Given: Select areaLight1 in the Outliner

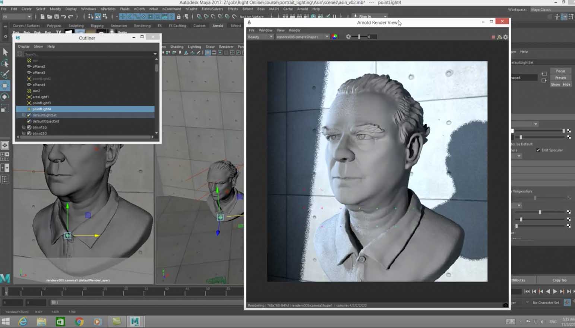Looking at the screenshot, I should pos(41,97).
